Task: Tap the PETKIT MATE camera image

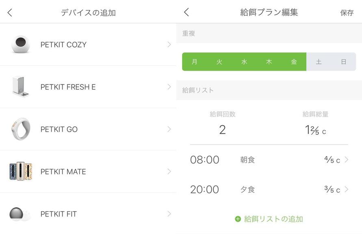Action: (20, 171)
